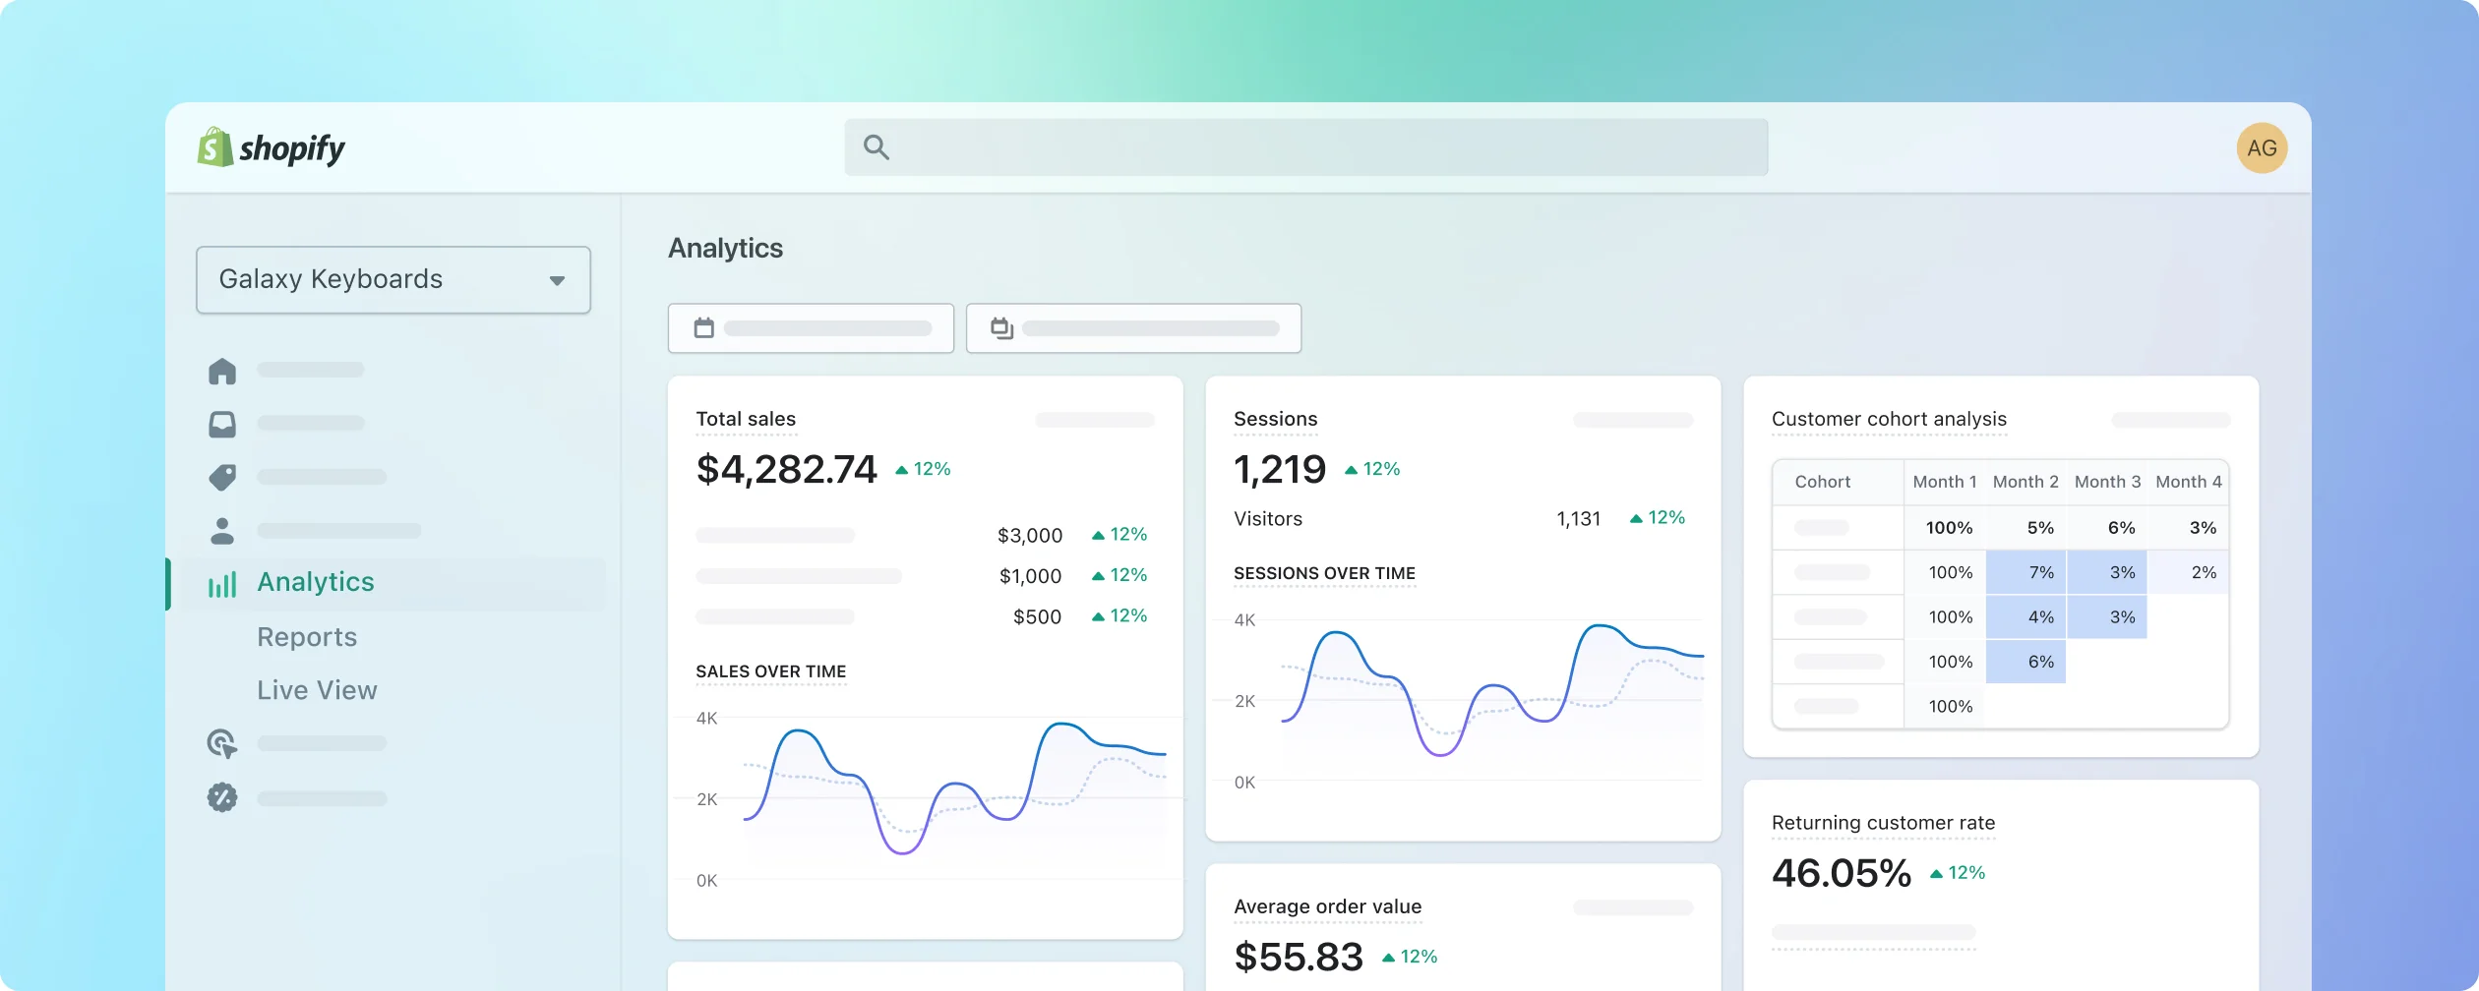The height and width of the screenshot is (991, 2479).
Task: Open the Orders icon in the sidebar
Action: 223,423
